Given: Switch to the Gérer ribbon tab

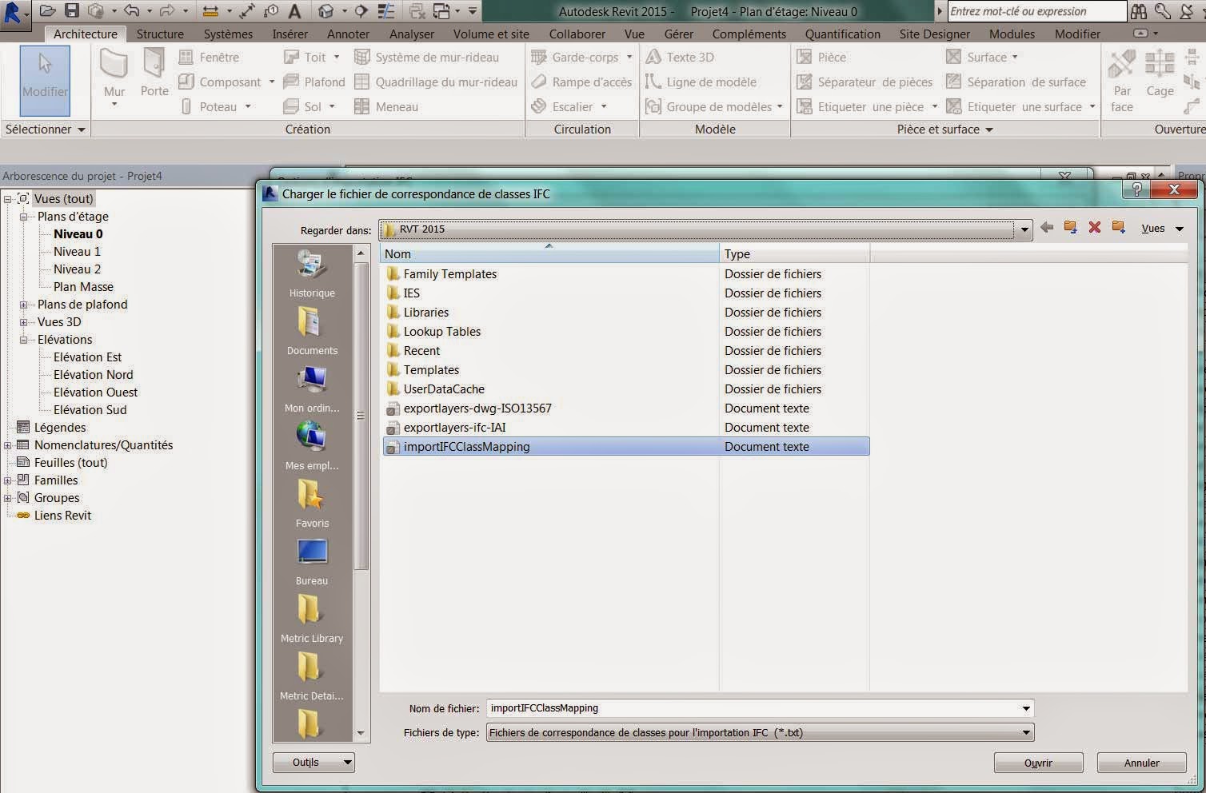Looking at the screenshot, I should click(x=679, y=34).
